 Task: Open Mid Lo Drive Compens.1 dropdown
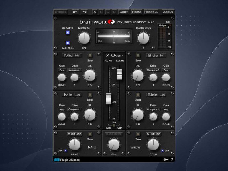point(74,109)
